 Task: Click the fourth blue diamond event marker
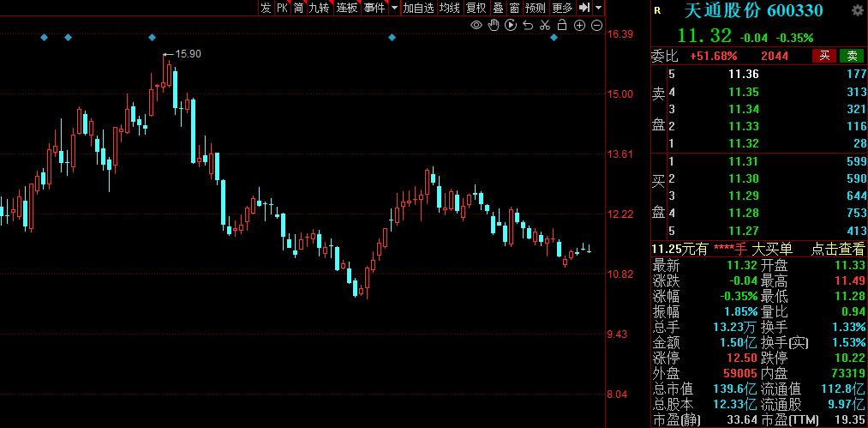click(x=392, y=37)
